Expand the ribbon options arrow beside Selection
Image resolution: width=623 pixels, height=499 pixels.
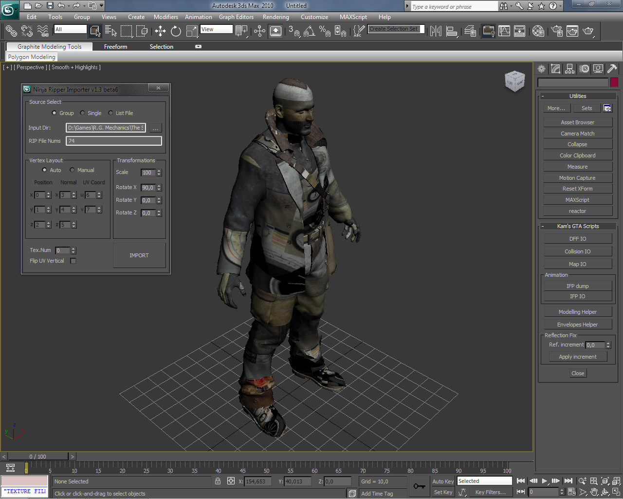point(198,47)
